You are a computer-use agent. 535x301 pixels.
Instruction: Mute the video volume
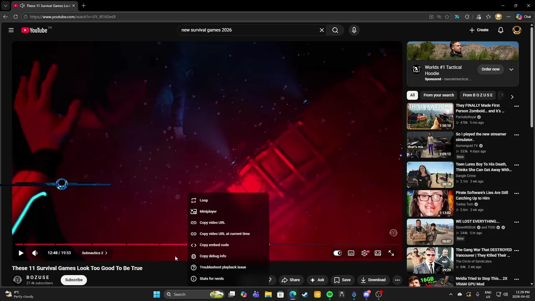point(35,253)
